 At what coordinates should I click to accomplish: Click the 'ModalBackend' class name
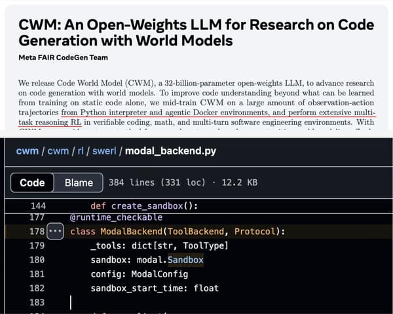tap(132, 232)
